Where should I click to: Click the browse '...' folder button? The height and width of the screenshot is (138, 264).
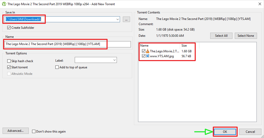pyautogui.click(x=126, y=19)
